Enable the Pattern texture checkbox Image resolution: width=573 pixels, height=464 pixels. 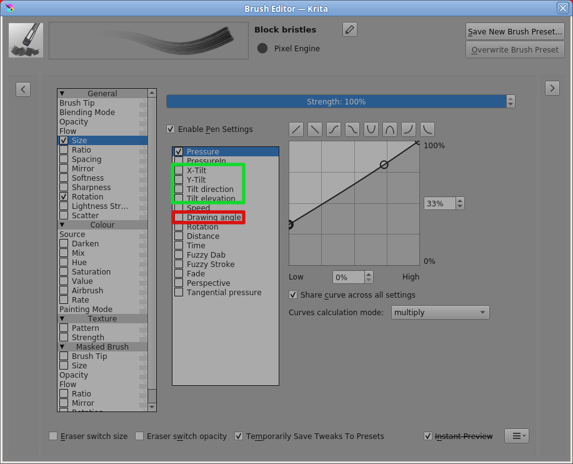(64, 328)
